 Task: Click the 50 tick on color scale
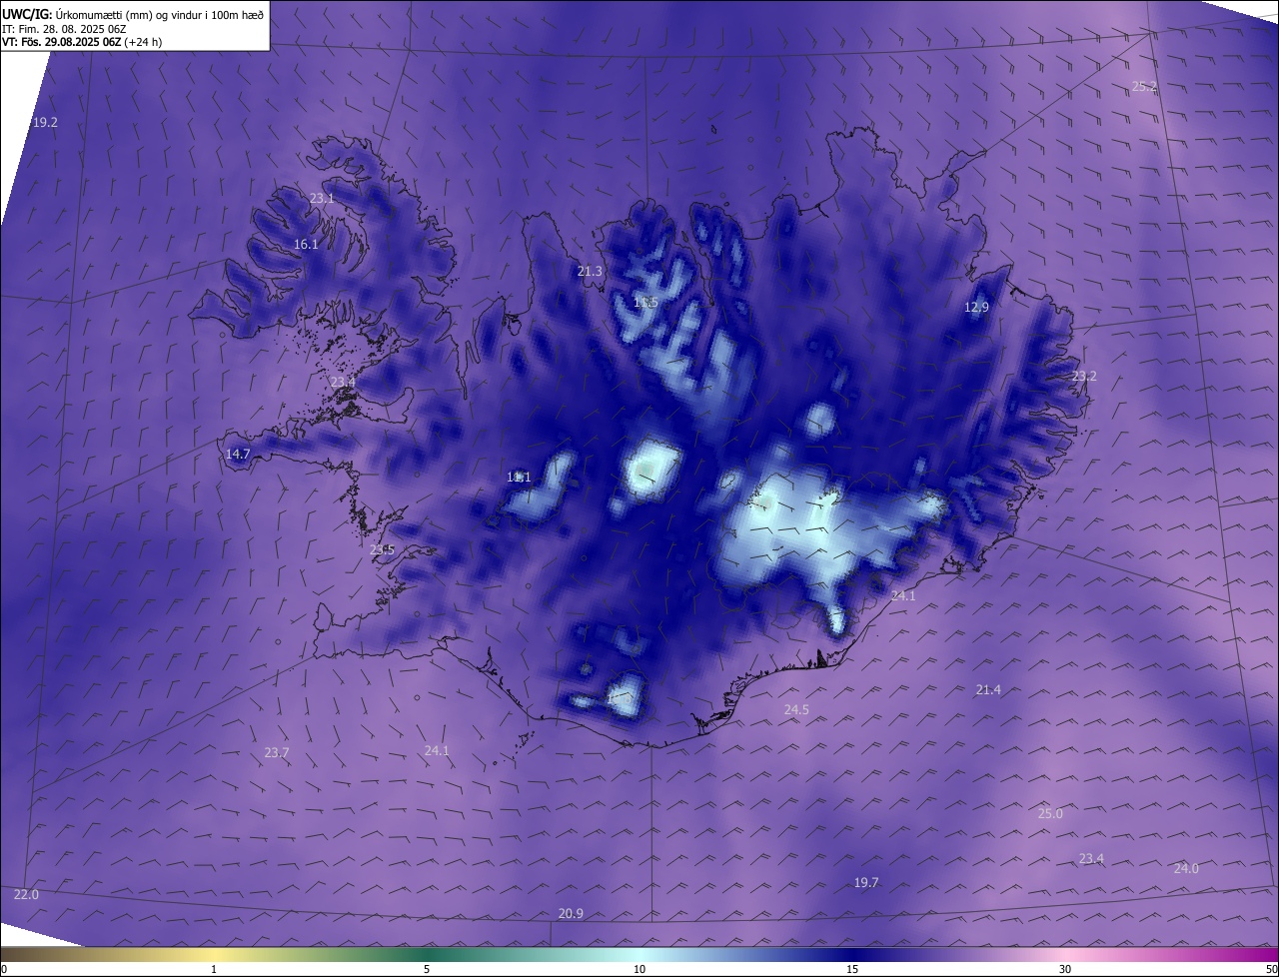coord(1271,969)
